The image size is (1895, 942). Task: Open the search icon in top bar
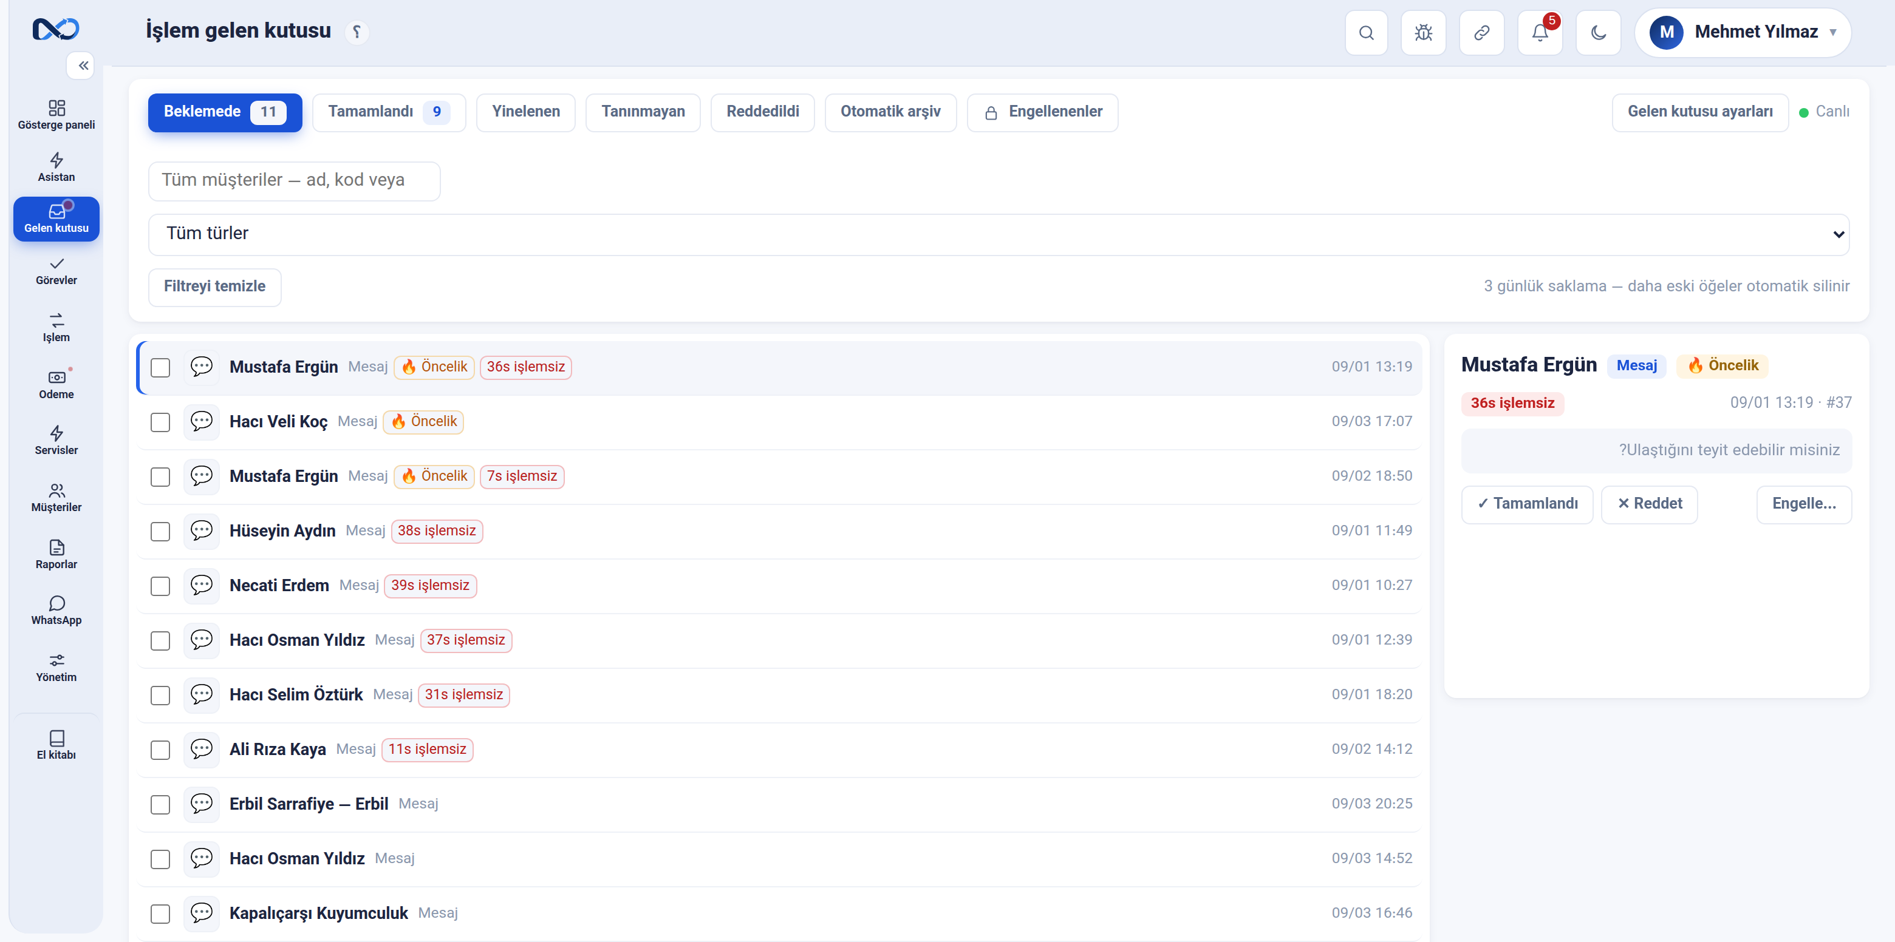(x=1366, y=32)
